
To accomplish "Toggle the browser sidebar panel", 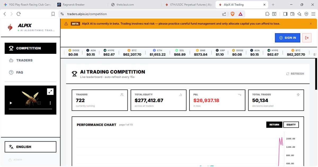I will 285,14.
